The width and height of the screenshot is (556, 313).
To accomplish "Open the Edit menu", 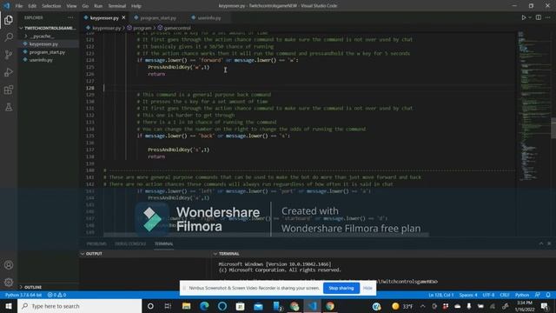I will (x=32, y=6).
